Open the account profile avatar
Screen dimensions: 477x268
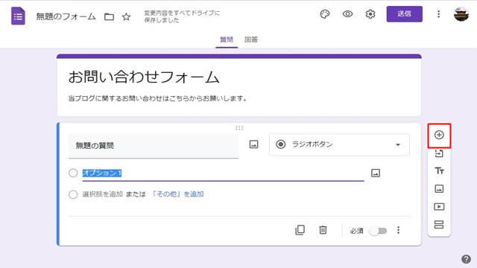tap(461, 14)
